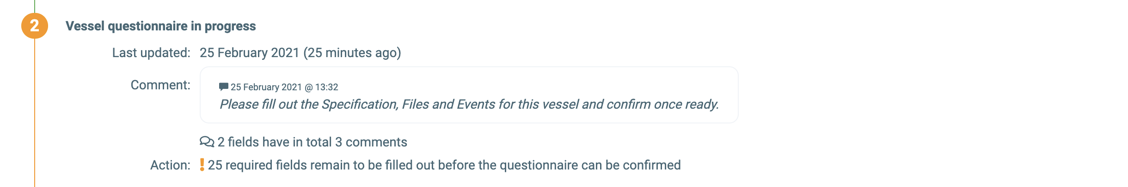
Task: Click the "Last updated:" label
Action: tap(151, 53)
